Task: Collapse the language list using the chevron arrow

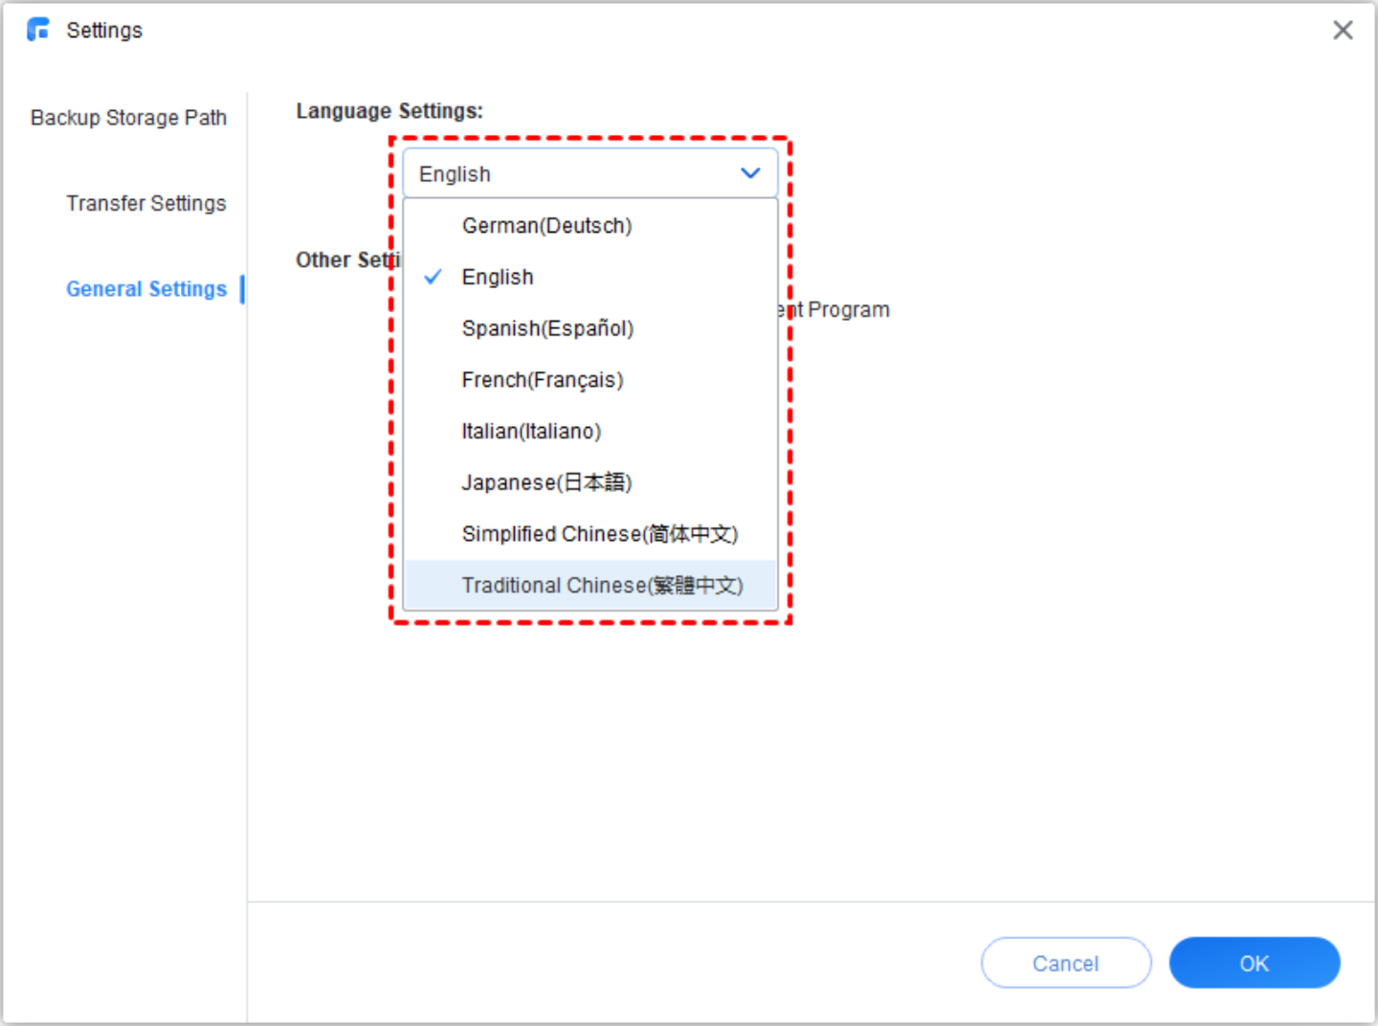Action: (750, 173)
